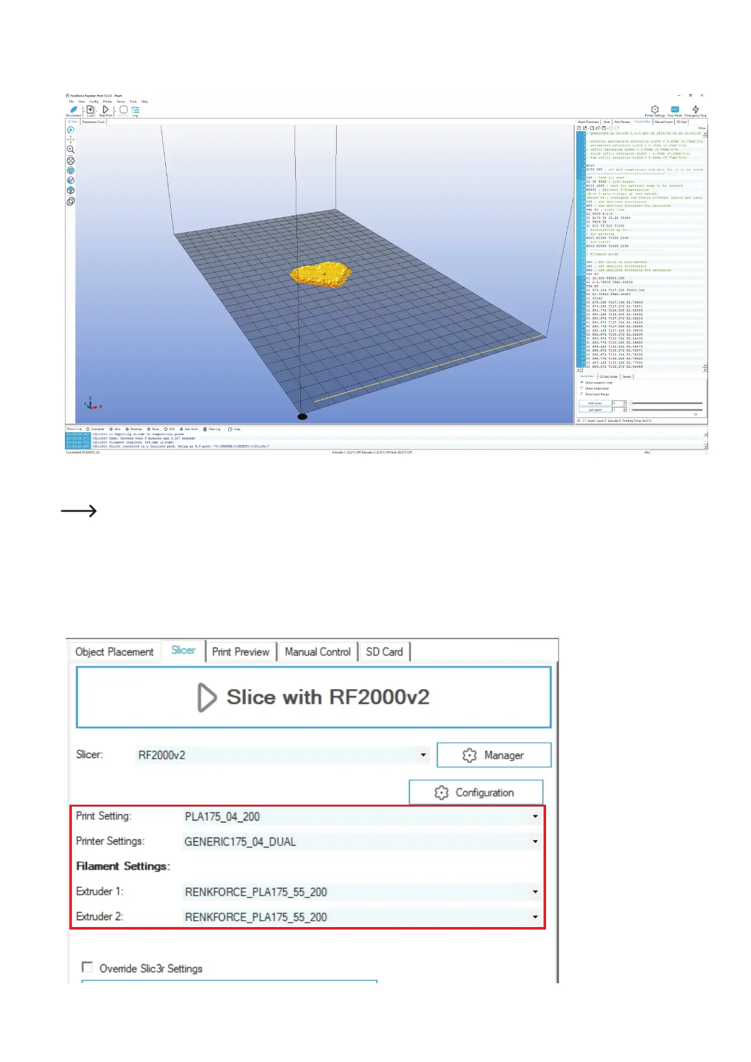
Task: Open the File menu
Action: [71, 102]
